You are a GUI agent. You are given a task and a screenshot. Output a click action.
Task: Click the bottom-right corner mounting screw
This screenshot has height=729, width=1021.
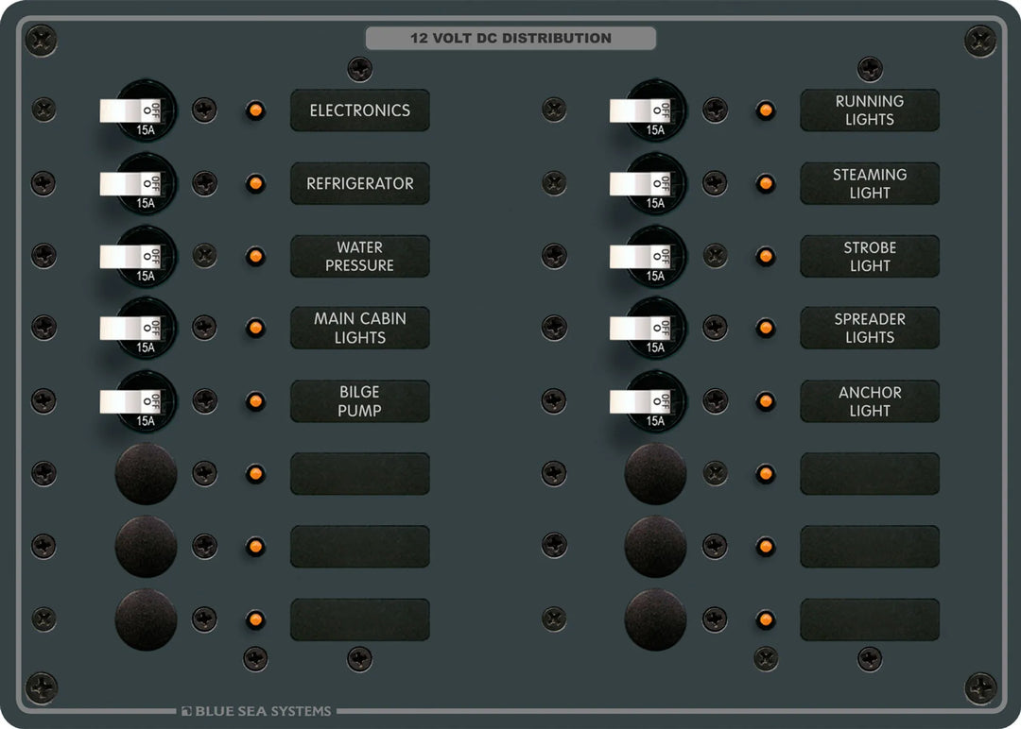[x=980, y=687]
